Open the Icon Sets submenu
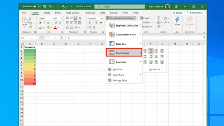The height and width of the screenshot is (126, 224). click(124, 62)
